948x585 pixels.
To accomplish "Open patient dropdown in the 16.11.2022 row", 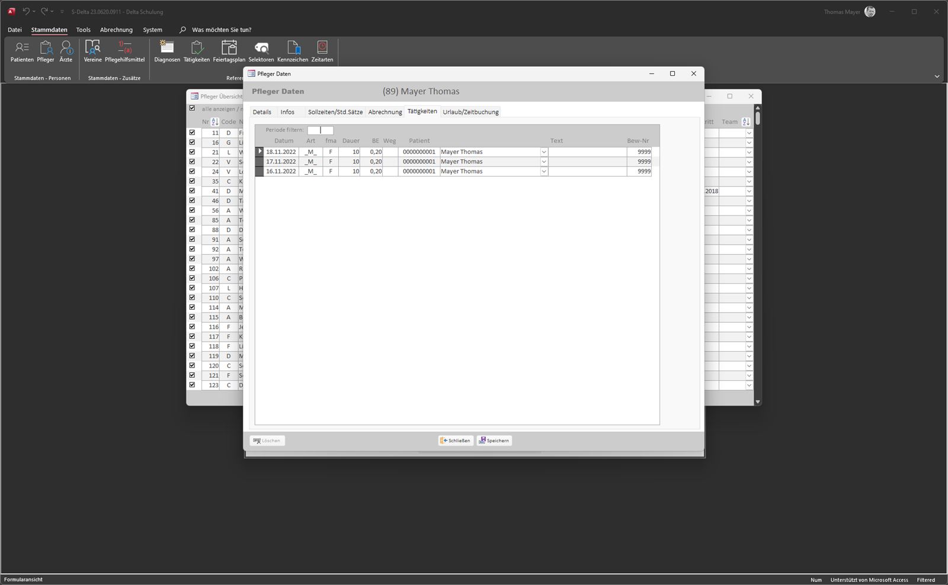I will (543, 172).
